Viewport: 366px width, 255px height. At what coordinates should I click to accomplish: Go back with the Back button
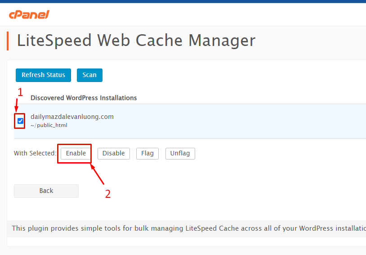46,191
